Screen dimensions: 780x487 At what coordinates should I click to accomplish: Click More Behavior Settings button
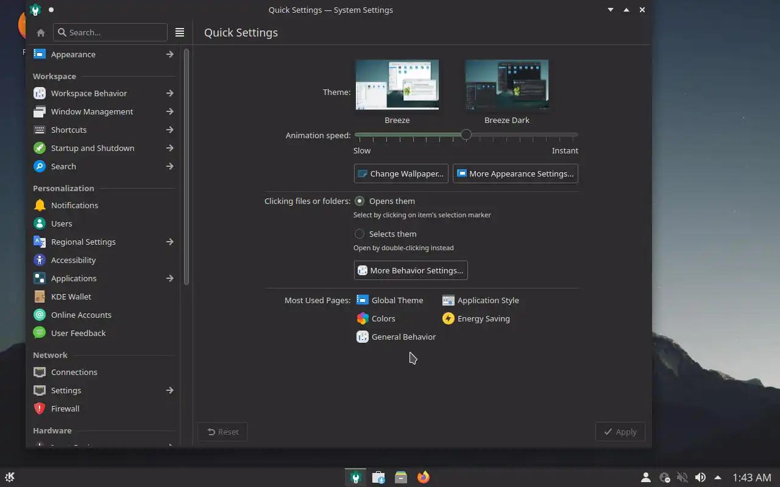click(411, 270)
